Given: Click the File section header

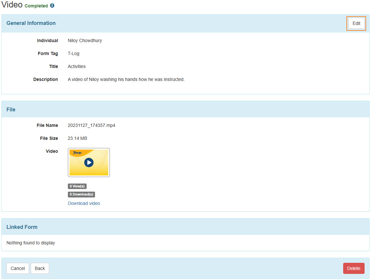Looking at the screenshot, I should click(x=11, y=109).
